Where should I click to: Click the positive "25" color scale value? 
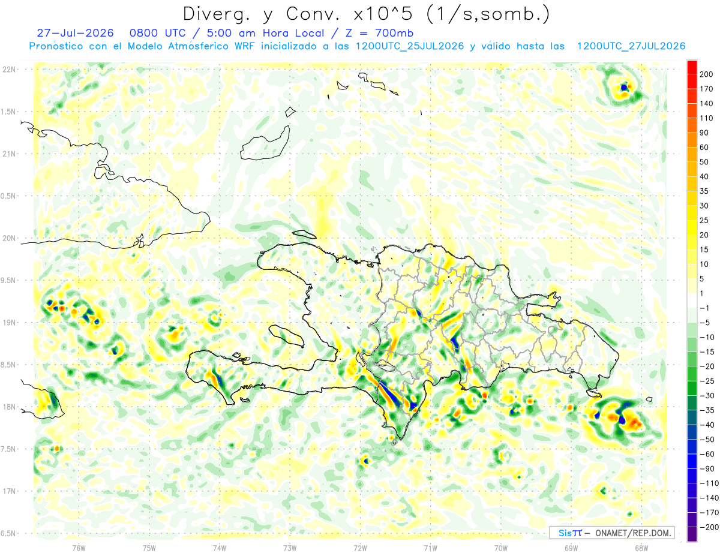(x=704, y=220)
